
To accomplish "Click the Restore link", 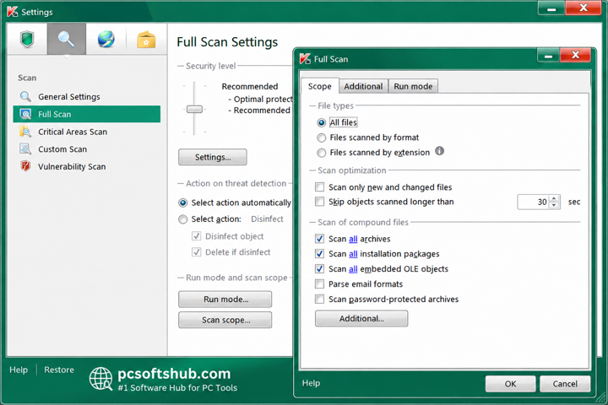I will click(59, 370).
